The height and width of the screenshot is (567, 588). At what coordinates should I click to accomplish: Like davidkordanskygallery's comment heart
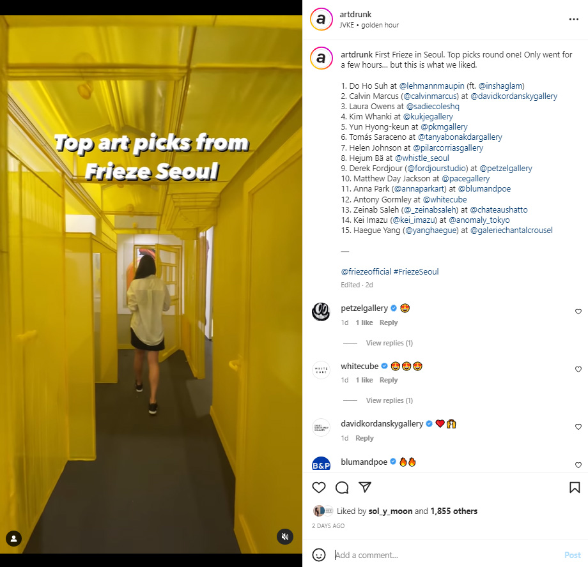click(578, 427)
